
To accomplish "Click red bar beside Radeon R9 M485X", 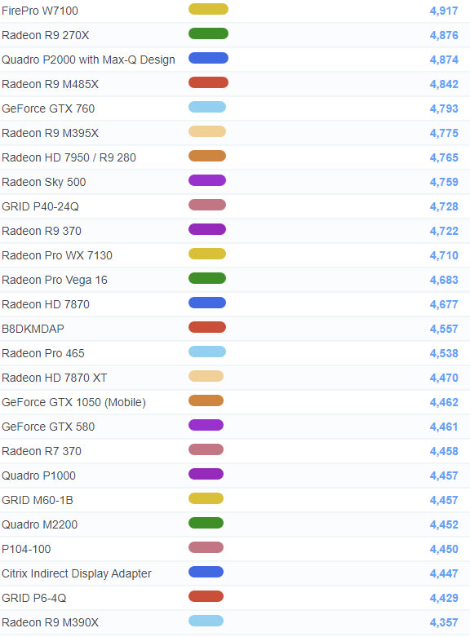I will point(208,82).
